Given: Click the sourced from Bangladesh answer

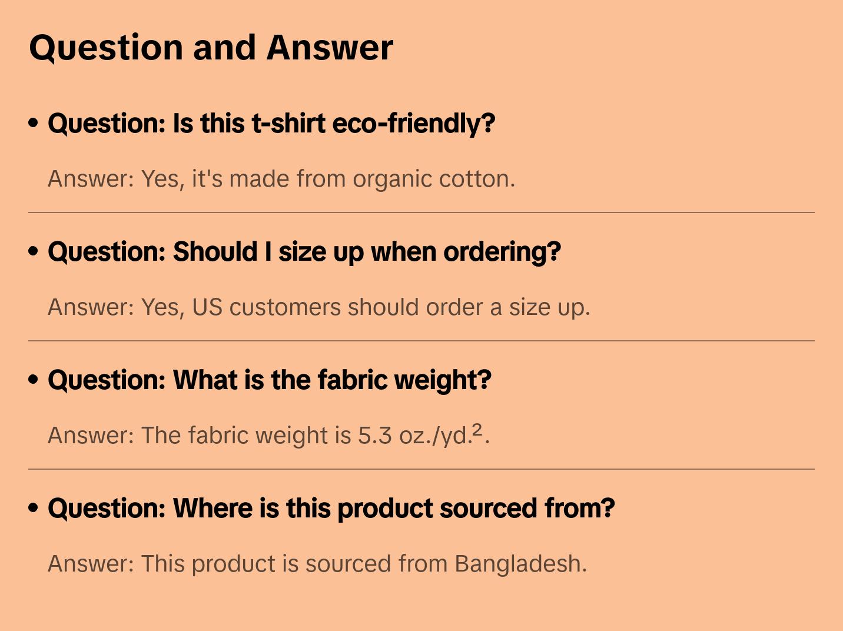Looking at the screenshot, I should point(317,564).
